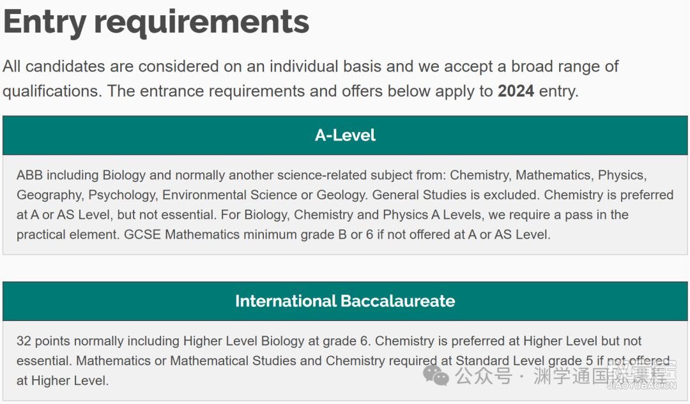Viewport: 690px width, 404px height.
Task: Expand the International Baccalaureate header
Action: 345,301
